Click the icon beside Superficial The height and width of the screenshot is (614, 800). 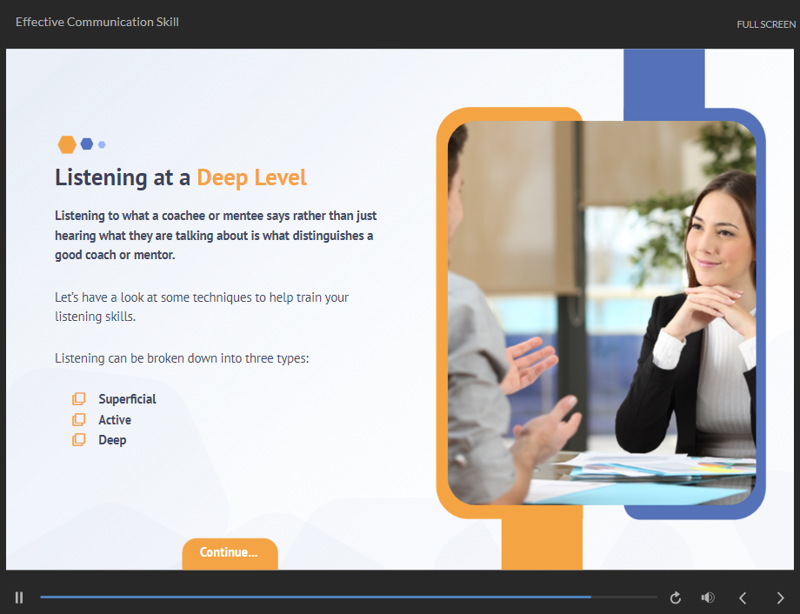tap(79, 399)
